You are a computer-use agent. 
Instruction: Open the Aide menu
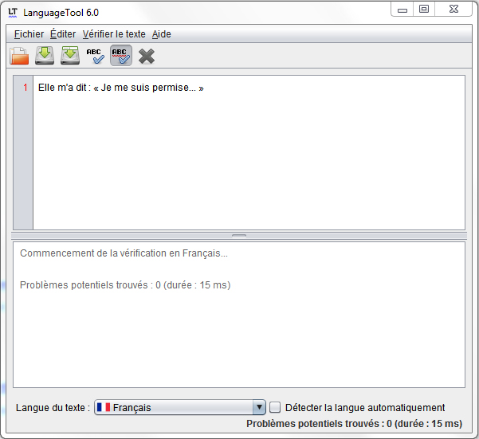[x=162, y=34]
